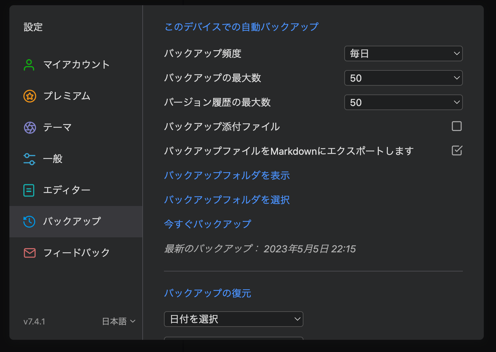Toggle the backup attachments option
Viewport: 496px width, 352px height.
tap(457, 126)
